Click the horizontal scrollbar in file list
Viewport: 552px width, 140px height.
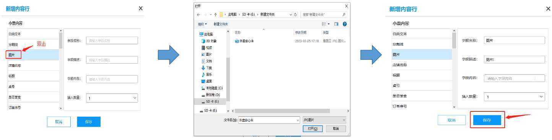point(282,111)
